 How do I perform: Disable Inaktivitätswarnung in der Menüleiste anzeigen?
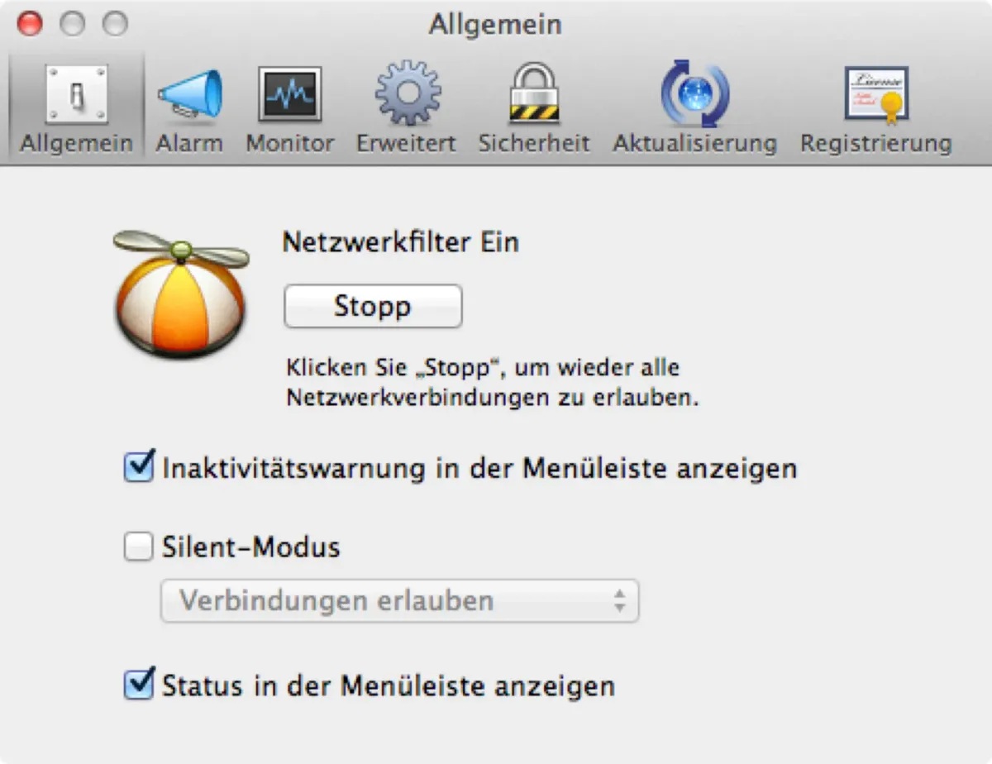tap(138, 467)
